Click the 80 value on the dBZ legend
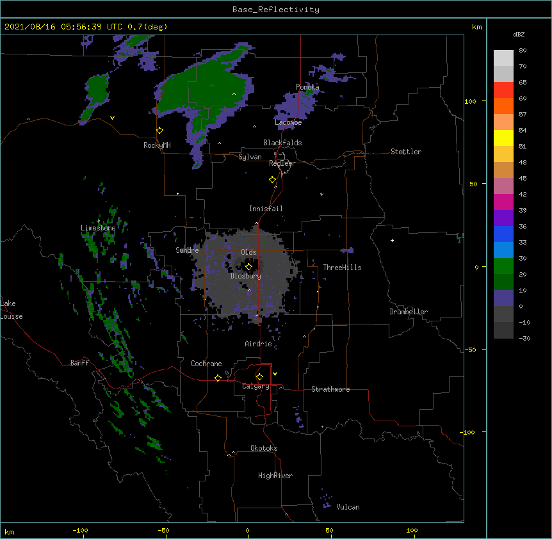 (x=523, y=51)
